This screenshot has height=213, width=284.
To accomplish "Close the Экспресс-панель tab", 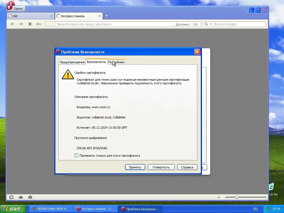I will tap(100, 16).
